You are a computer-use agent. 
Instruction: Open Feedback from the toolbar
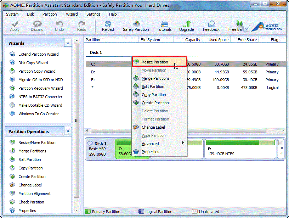tap(211, 26)
